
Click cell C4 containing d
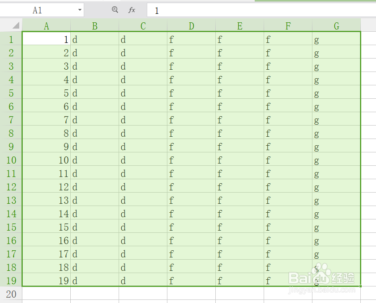pyautogui.click(x=143, y=79)
